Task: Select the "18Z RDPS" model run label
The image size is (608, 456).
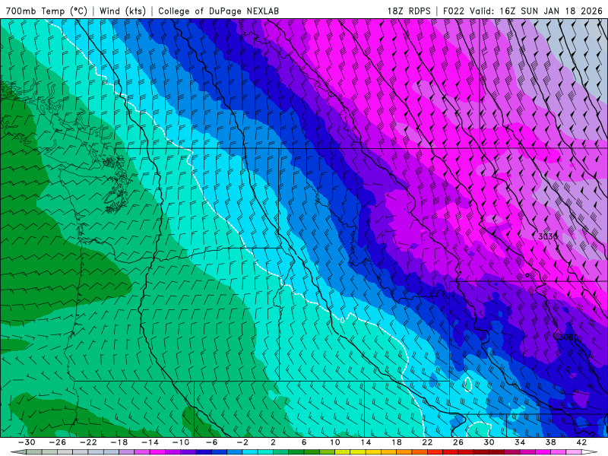Action: [409, 11]
